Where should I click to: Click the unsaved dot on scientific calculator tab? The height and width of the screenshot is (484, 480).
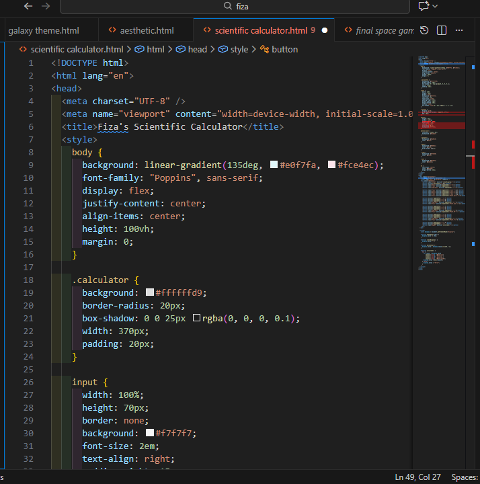(x=325, y=30)
